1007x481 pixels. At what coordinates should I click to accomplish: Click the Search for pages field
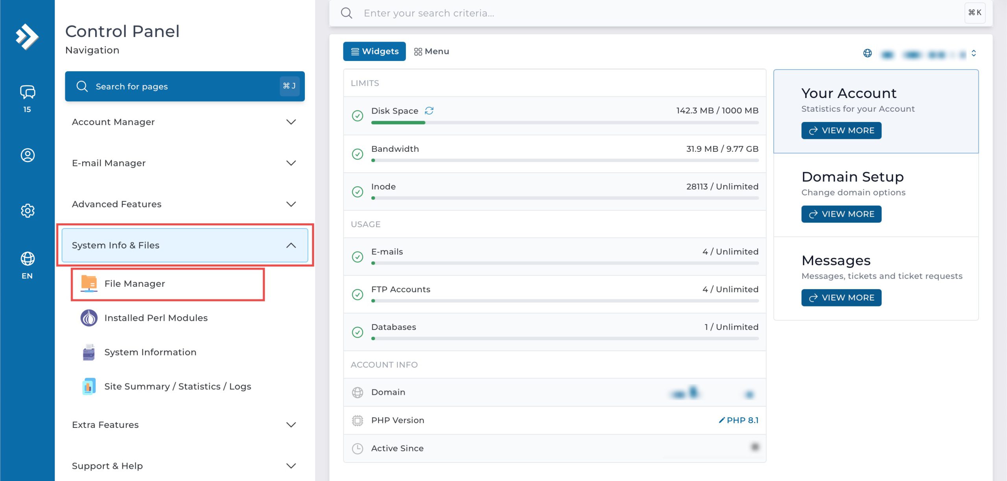click(184, 86)
